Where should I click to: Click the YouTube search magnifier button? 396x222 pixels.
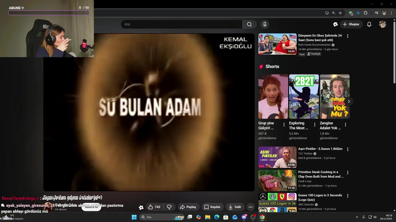coord(249,24)
